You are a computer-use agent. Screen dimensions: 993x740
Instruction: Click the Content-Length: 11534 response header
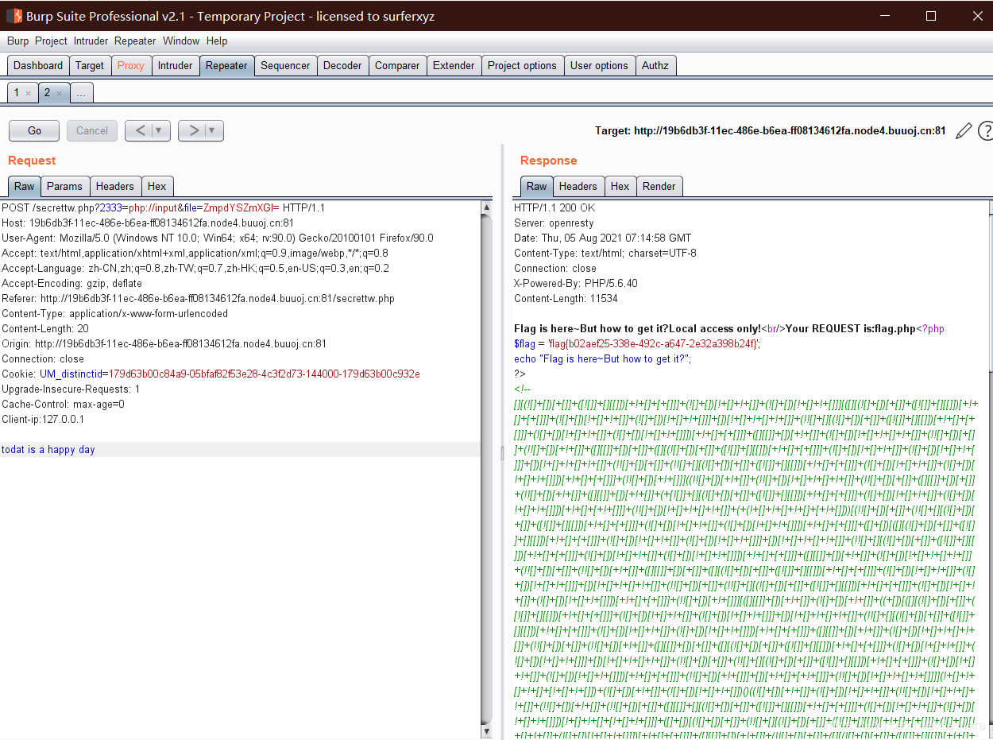click(x=567, y=299)
